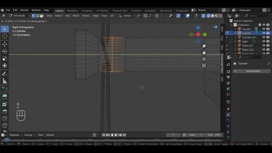Open the Playback dropdown
272x153 pixels.
(16, 135)
